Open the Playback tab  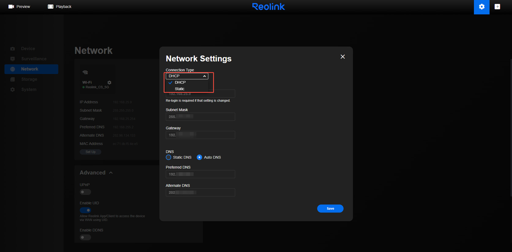click(60, 6)
